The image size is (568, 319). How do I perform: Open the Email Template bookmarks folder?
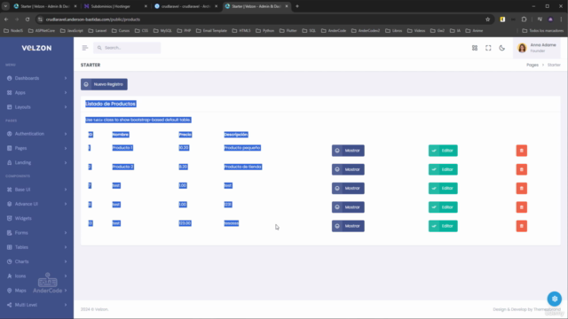211,31
